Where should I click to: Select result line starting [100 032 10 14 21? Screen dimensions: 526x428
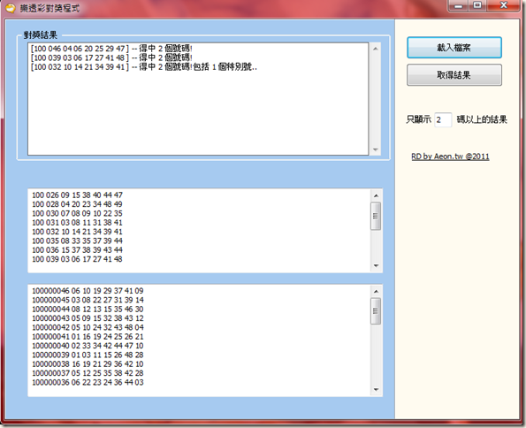143,67
